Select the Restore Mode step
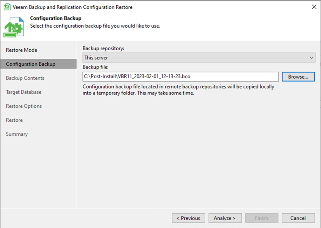 click(x=21, y=50)
